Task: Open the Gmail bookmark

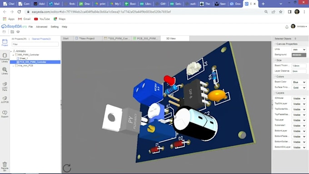Action: [24, 19]
